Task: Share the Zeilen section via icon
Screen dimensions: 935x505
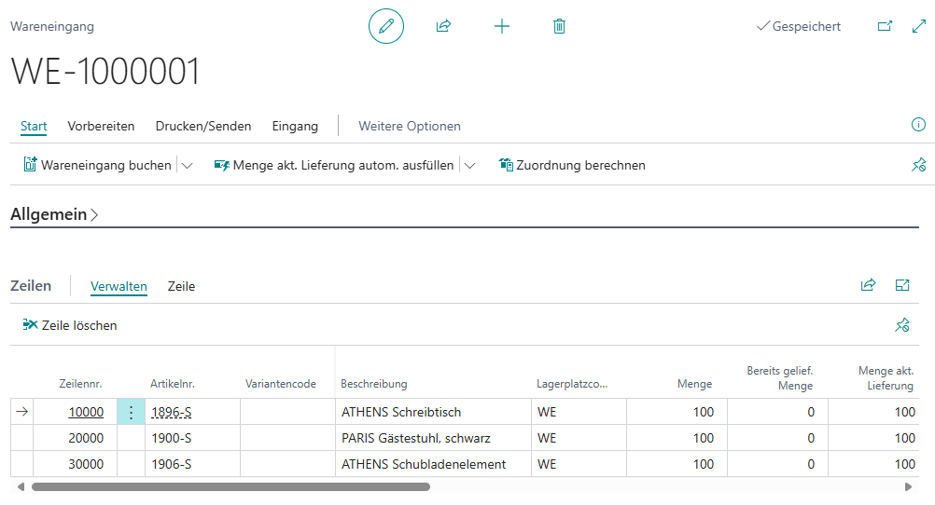Action: coord(868,285)
